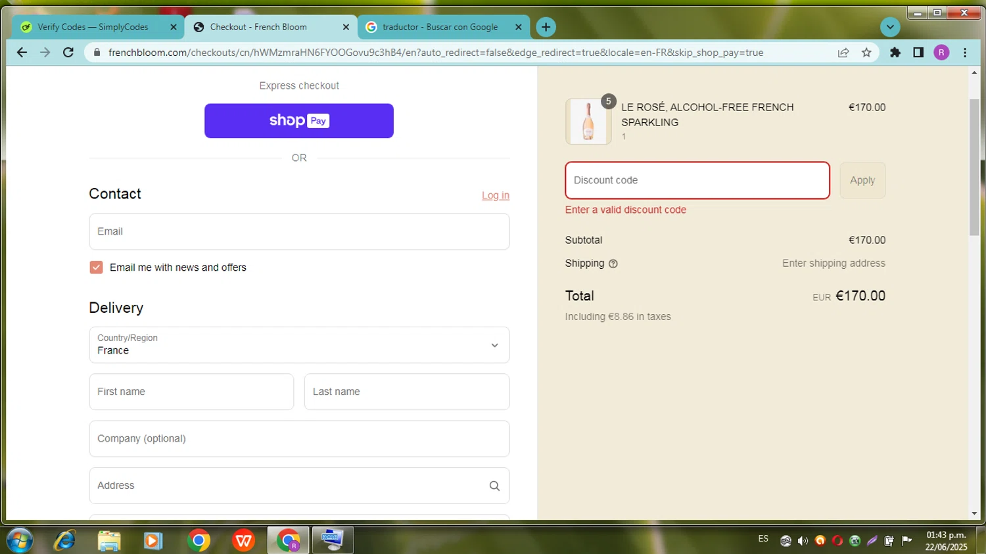Open Google Chrome taskbar icon
Image resolution: width=986 pixels, height=554 pixels.
pyautogui.click(x=199, y=540)
